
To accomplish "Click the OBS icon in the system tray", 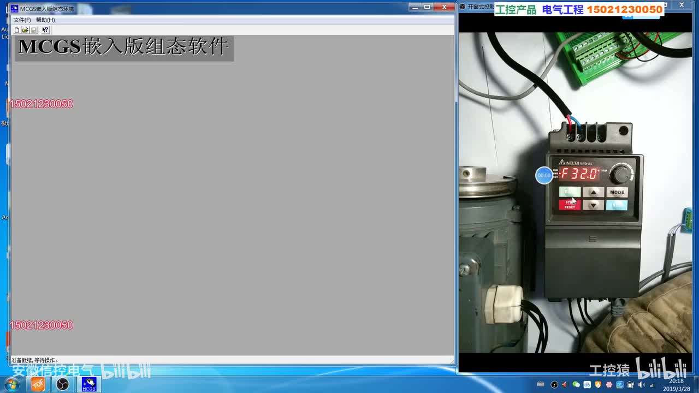I will click(554, 385).
